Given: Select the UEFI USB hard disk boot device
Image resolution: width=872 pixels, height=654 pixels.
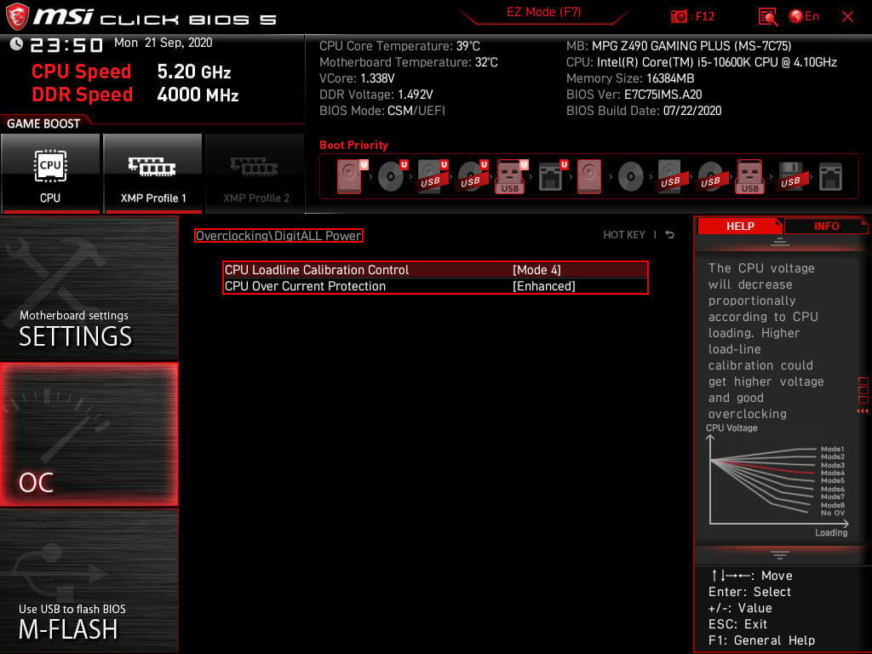Looking at the screenshot, I should 432,176.
